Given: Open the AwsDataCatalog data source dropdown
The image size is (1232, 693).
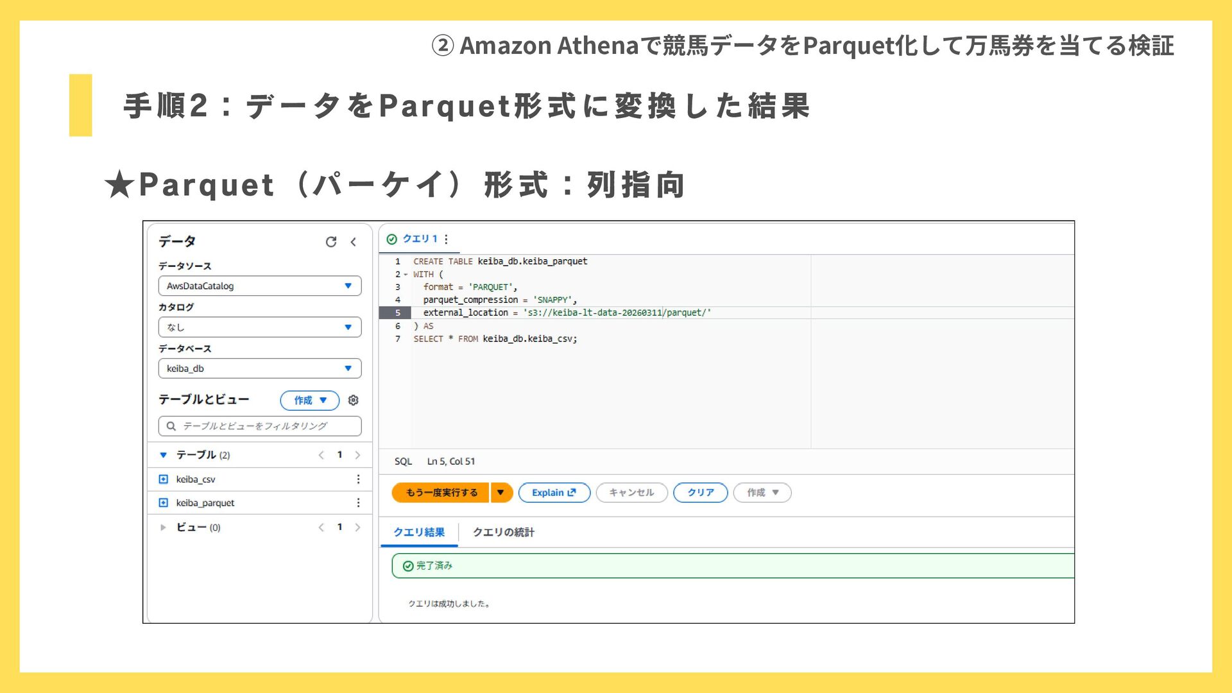Looking at the screenshot, I should click(x=260, y=286).
